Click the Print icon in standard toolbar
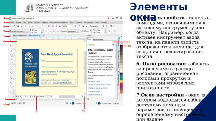The image size is (216, 121). [x=21, y=26]
